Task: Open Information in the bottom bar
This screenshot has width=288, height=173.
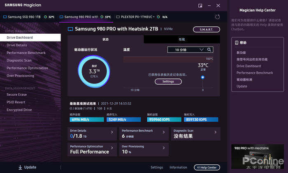Action: [x=178, y=167]
